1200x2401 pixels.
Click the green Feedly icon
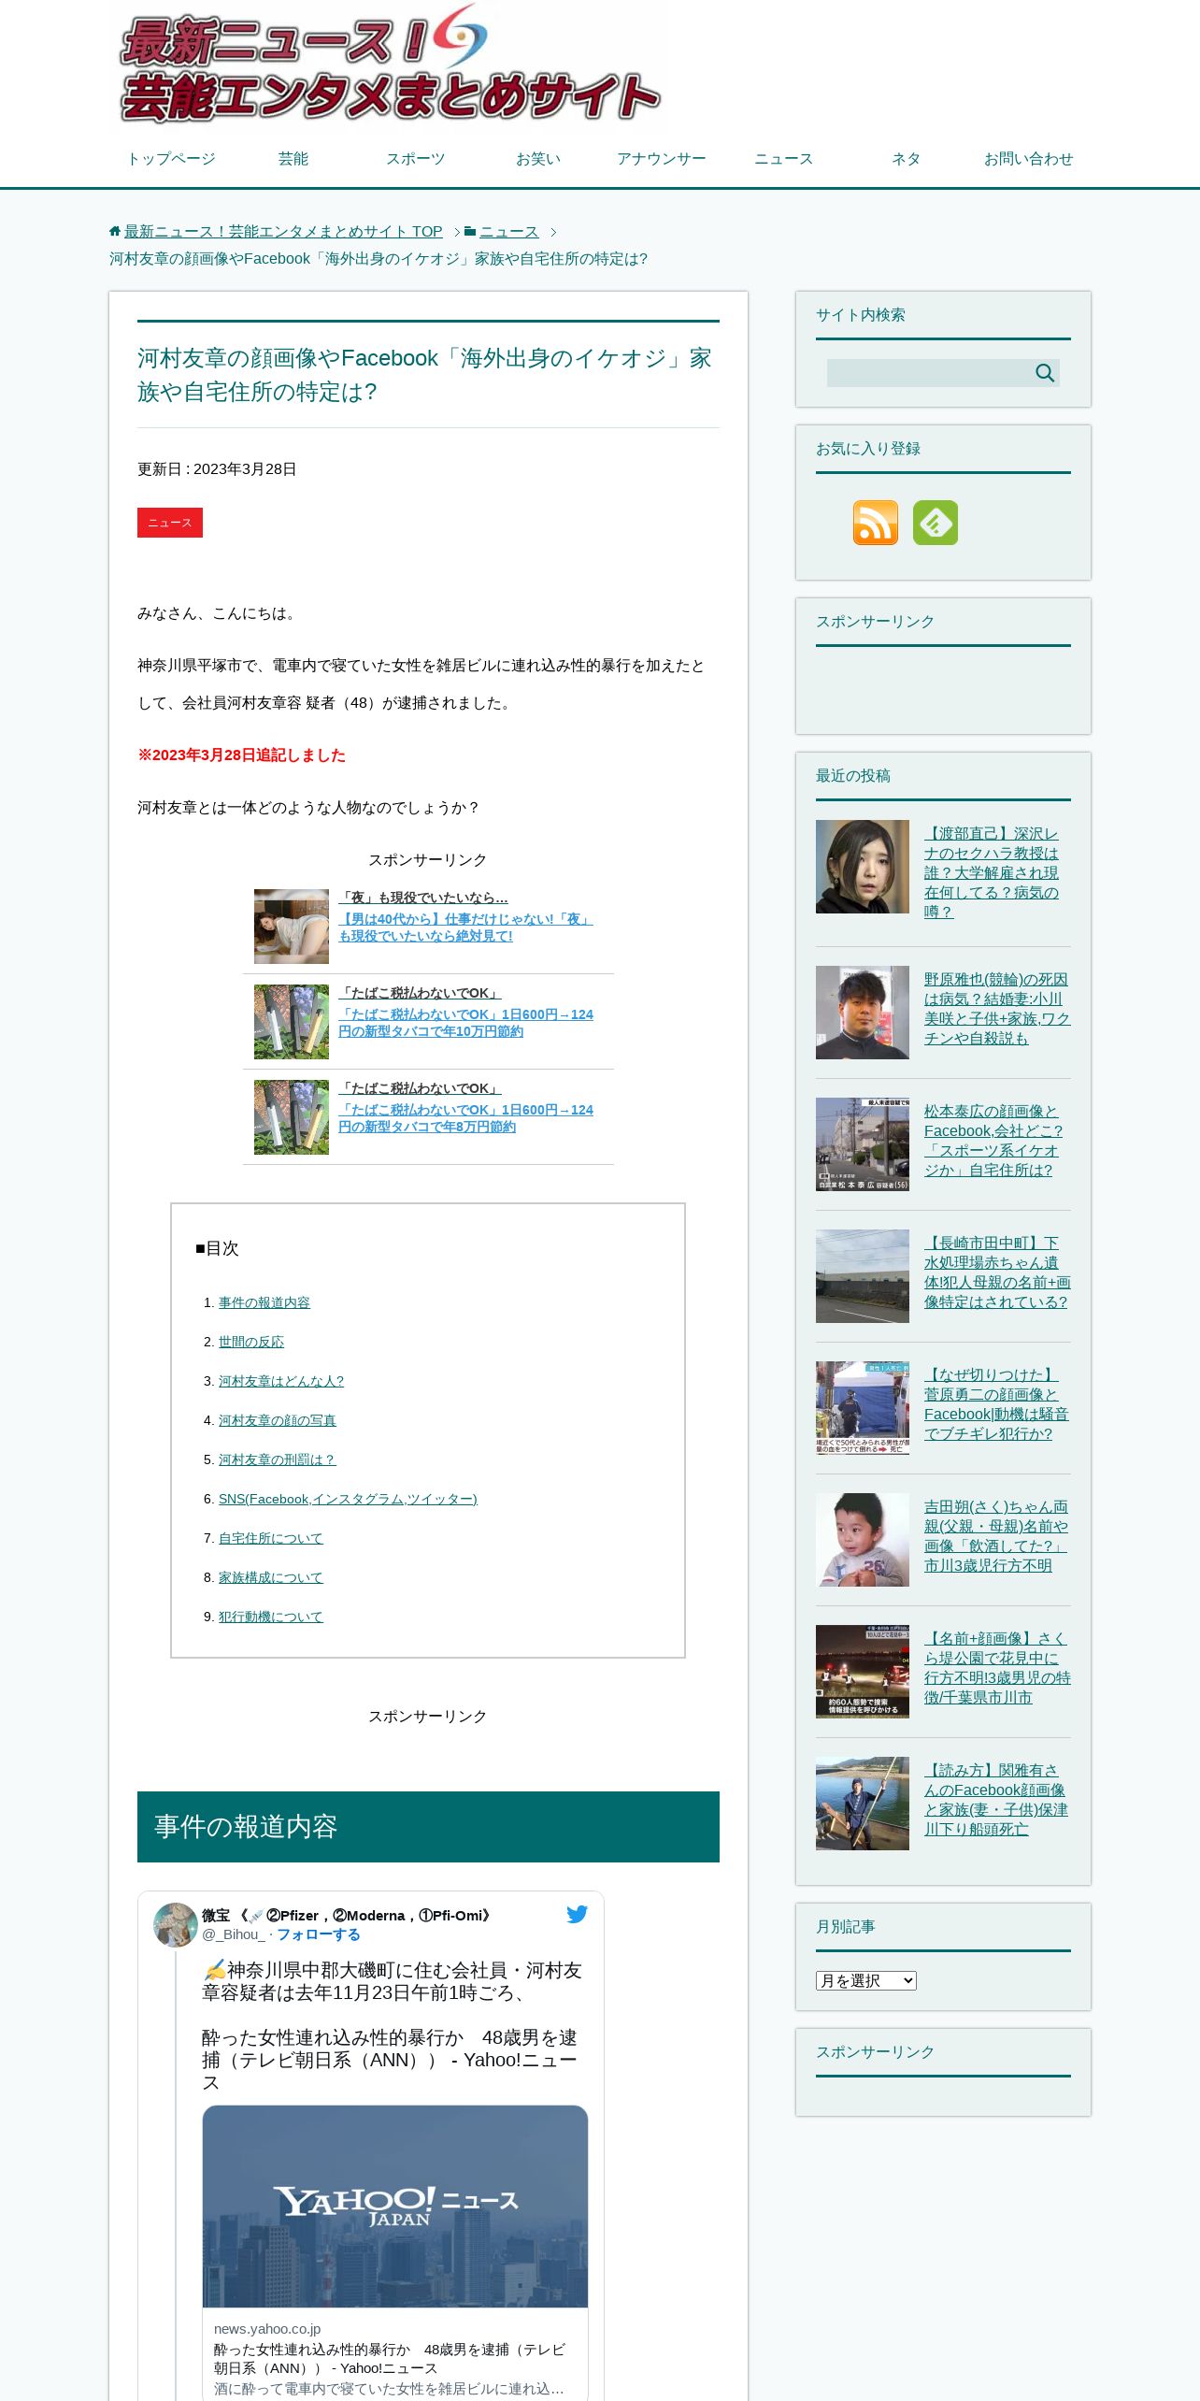[x=936, y=522]
